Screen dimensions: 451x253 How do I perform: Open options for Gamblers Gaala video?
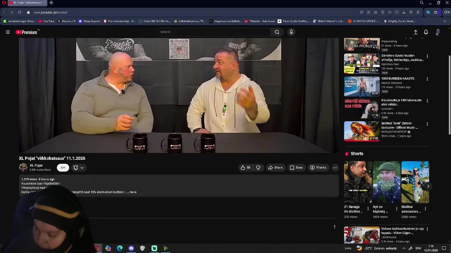(427, 56)
